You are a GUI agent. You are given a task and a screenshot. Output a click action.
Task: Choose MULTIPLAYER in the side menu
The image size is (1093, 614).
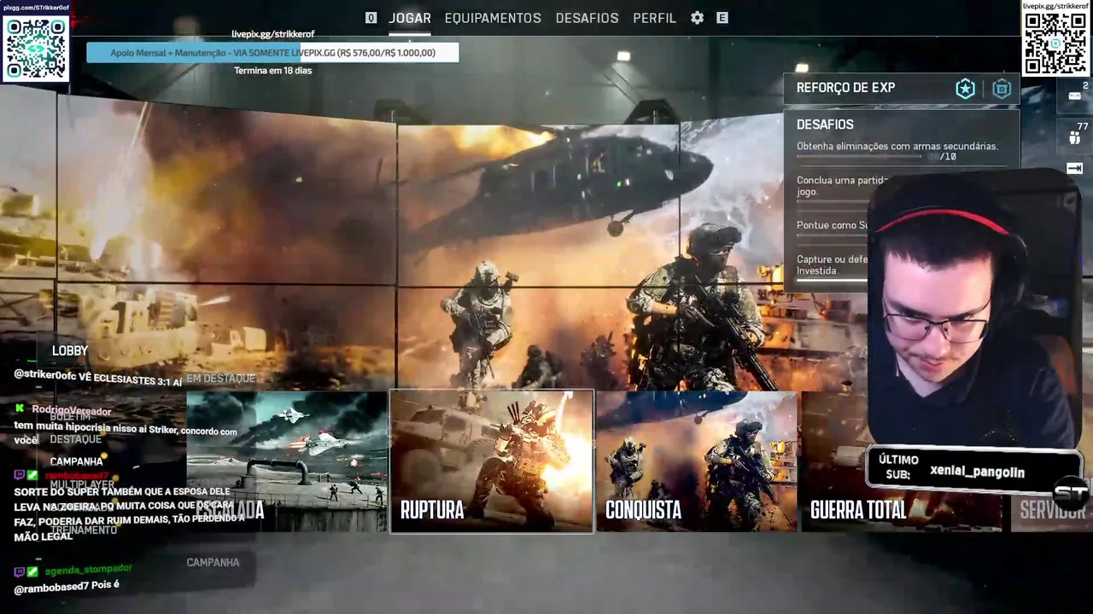click(x=82, y=484)
